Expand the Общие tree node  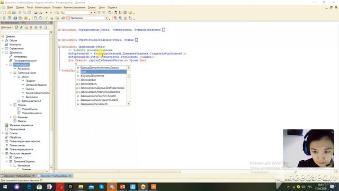click(x=3, y=40)
